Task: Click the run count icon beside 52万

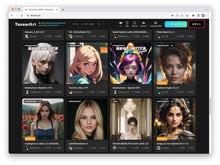Action: (45, 92)
